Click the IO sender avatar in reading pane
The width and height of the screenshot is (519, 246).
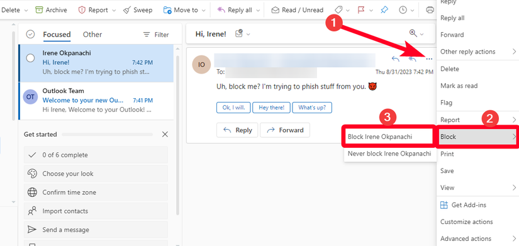click(201, 64)
